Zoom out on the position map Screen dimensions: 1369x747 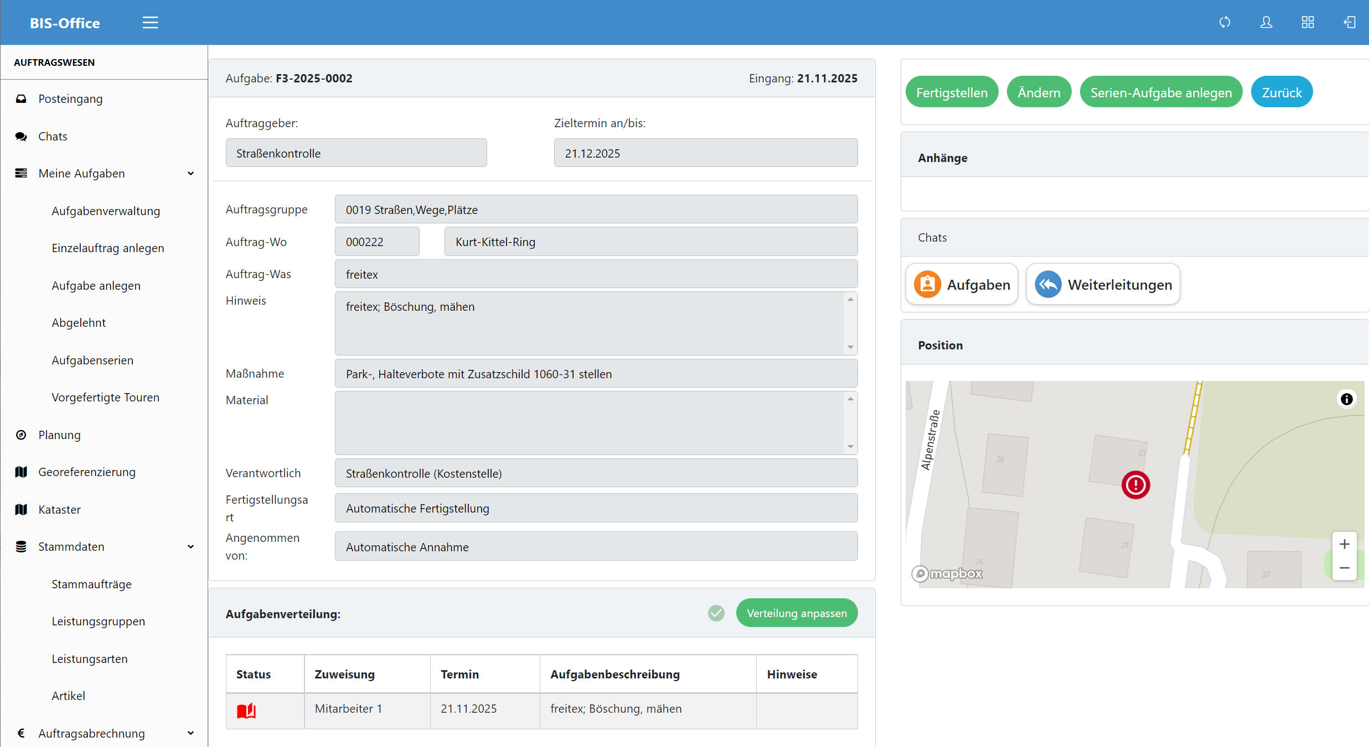tap(1344, 568)
